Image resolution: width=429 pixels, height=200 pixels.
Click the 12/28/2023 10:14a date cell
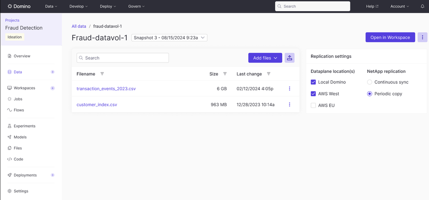[256, 105]
